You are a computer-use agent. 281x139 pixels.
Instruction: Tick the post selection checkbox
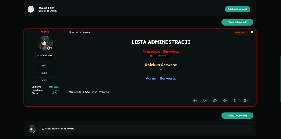click(251, 32)
